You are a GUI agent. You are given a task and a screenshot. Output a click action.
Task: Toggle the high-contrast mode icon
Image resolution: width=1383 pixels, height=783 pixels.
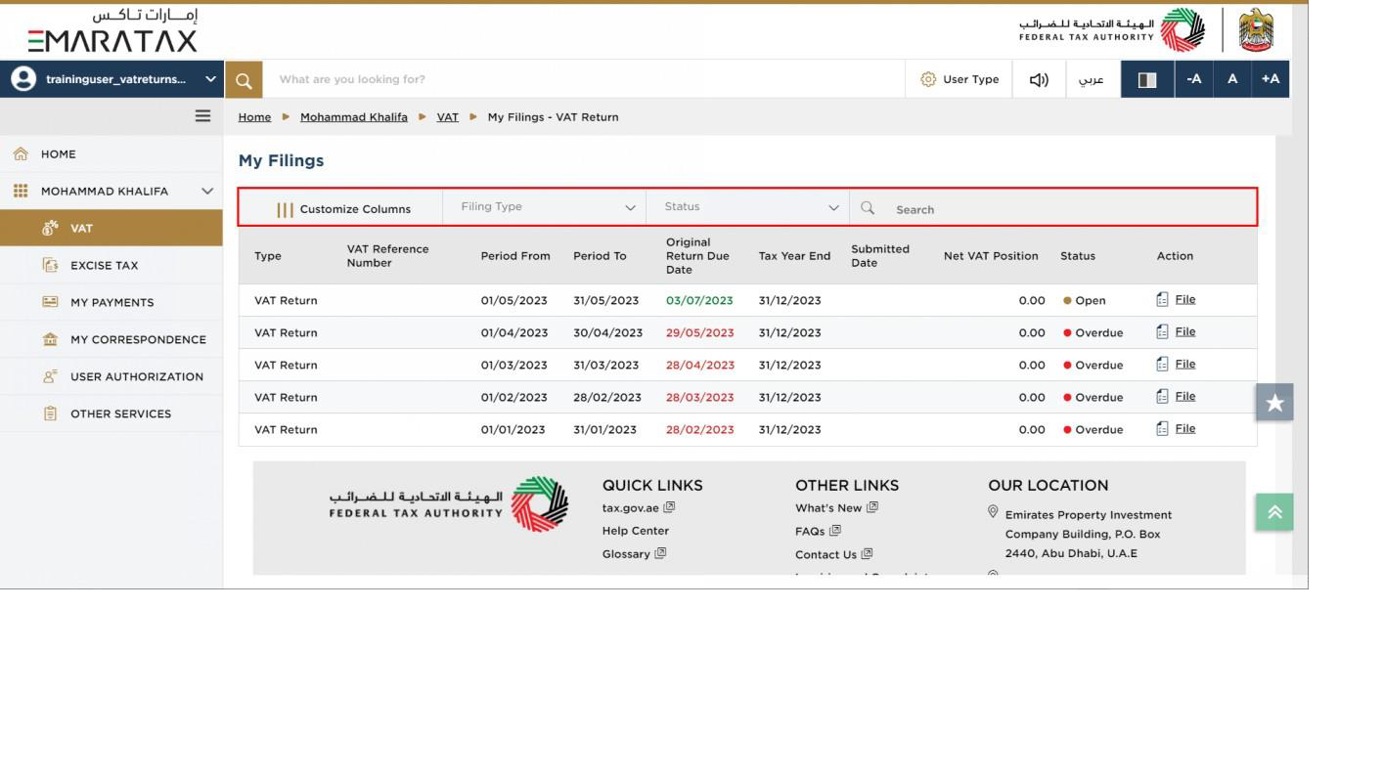(x=1147, y=79)
